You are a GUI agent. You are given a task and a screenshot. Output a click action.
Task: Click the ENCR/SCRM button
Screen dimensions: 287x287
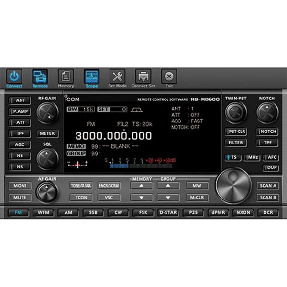click(109, 186)
